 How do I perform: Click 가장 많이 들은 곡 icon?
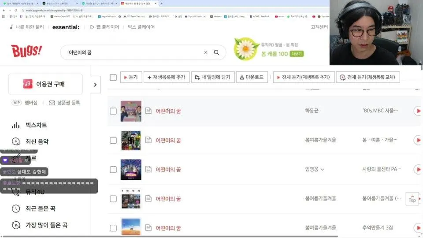coord(16,225)
